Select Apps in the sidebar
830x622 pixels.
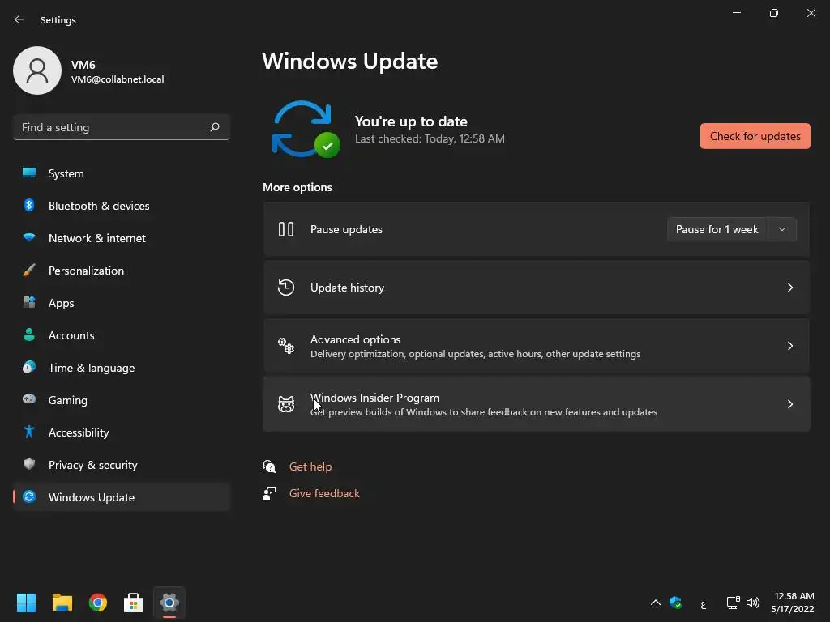click(x=122, y=303)
